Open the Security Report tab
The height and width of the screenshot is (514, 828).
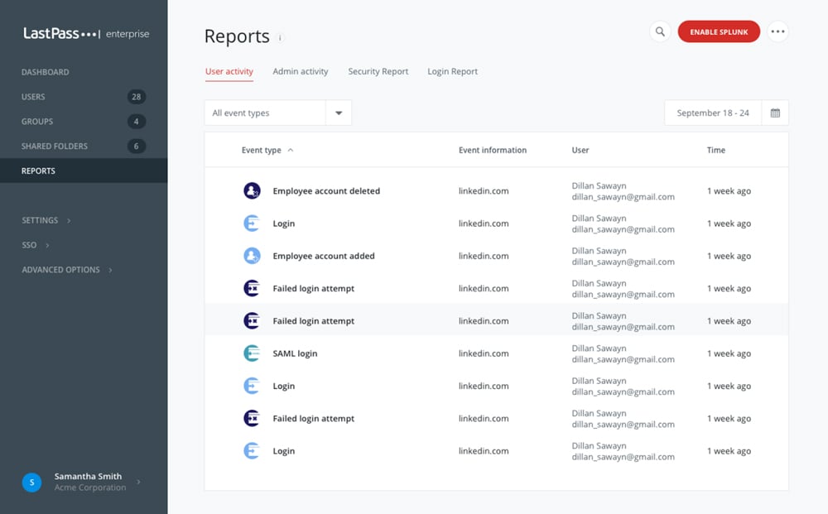(x=378, y=72)
